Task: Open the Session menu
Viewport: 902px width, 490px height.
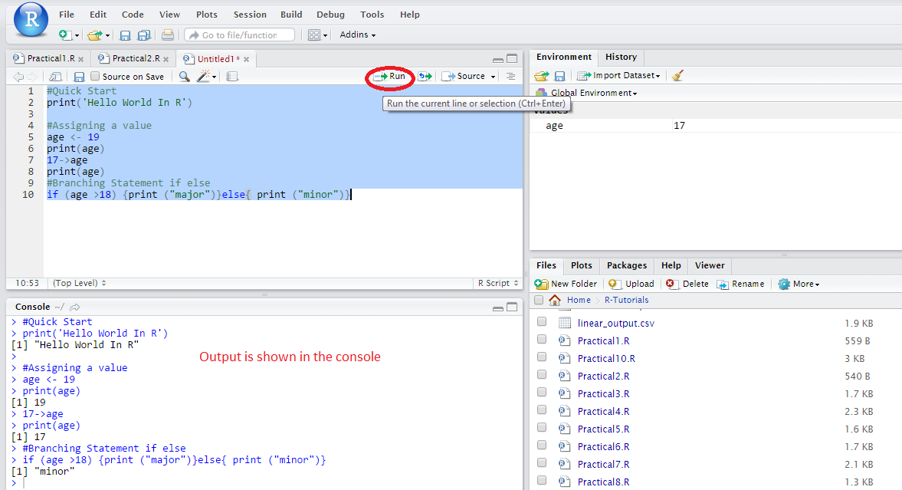Action: pyautogui.click(x=250, y=14)
